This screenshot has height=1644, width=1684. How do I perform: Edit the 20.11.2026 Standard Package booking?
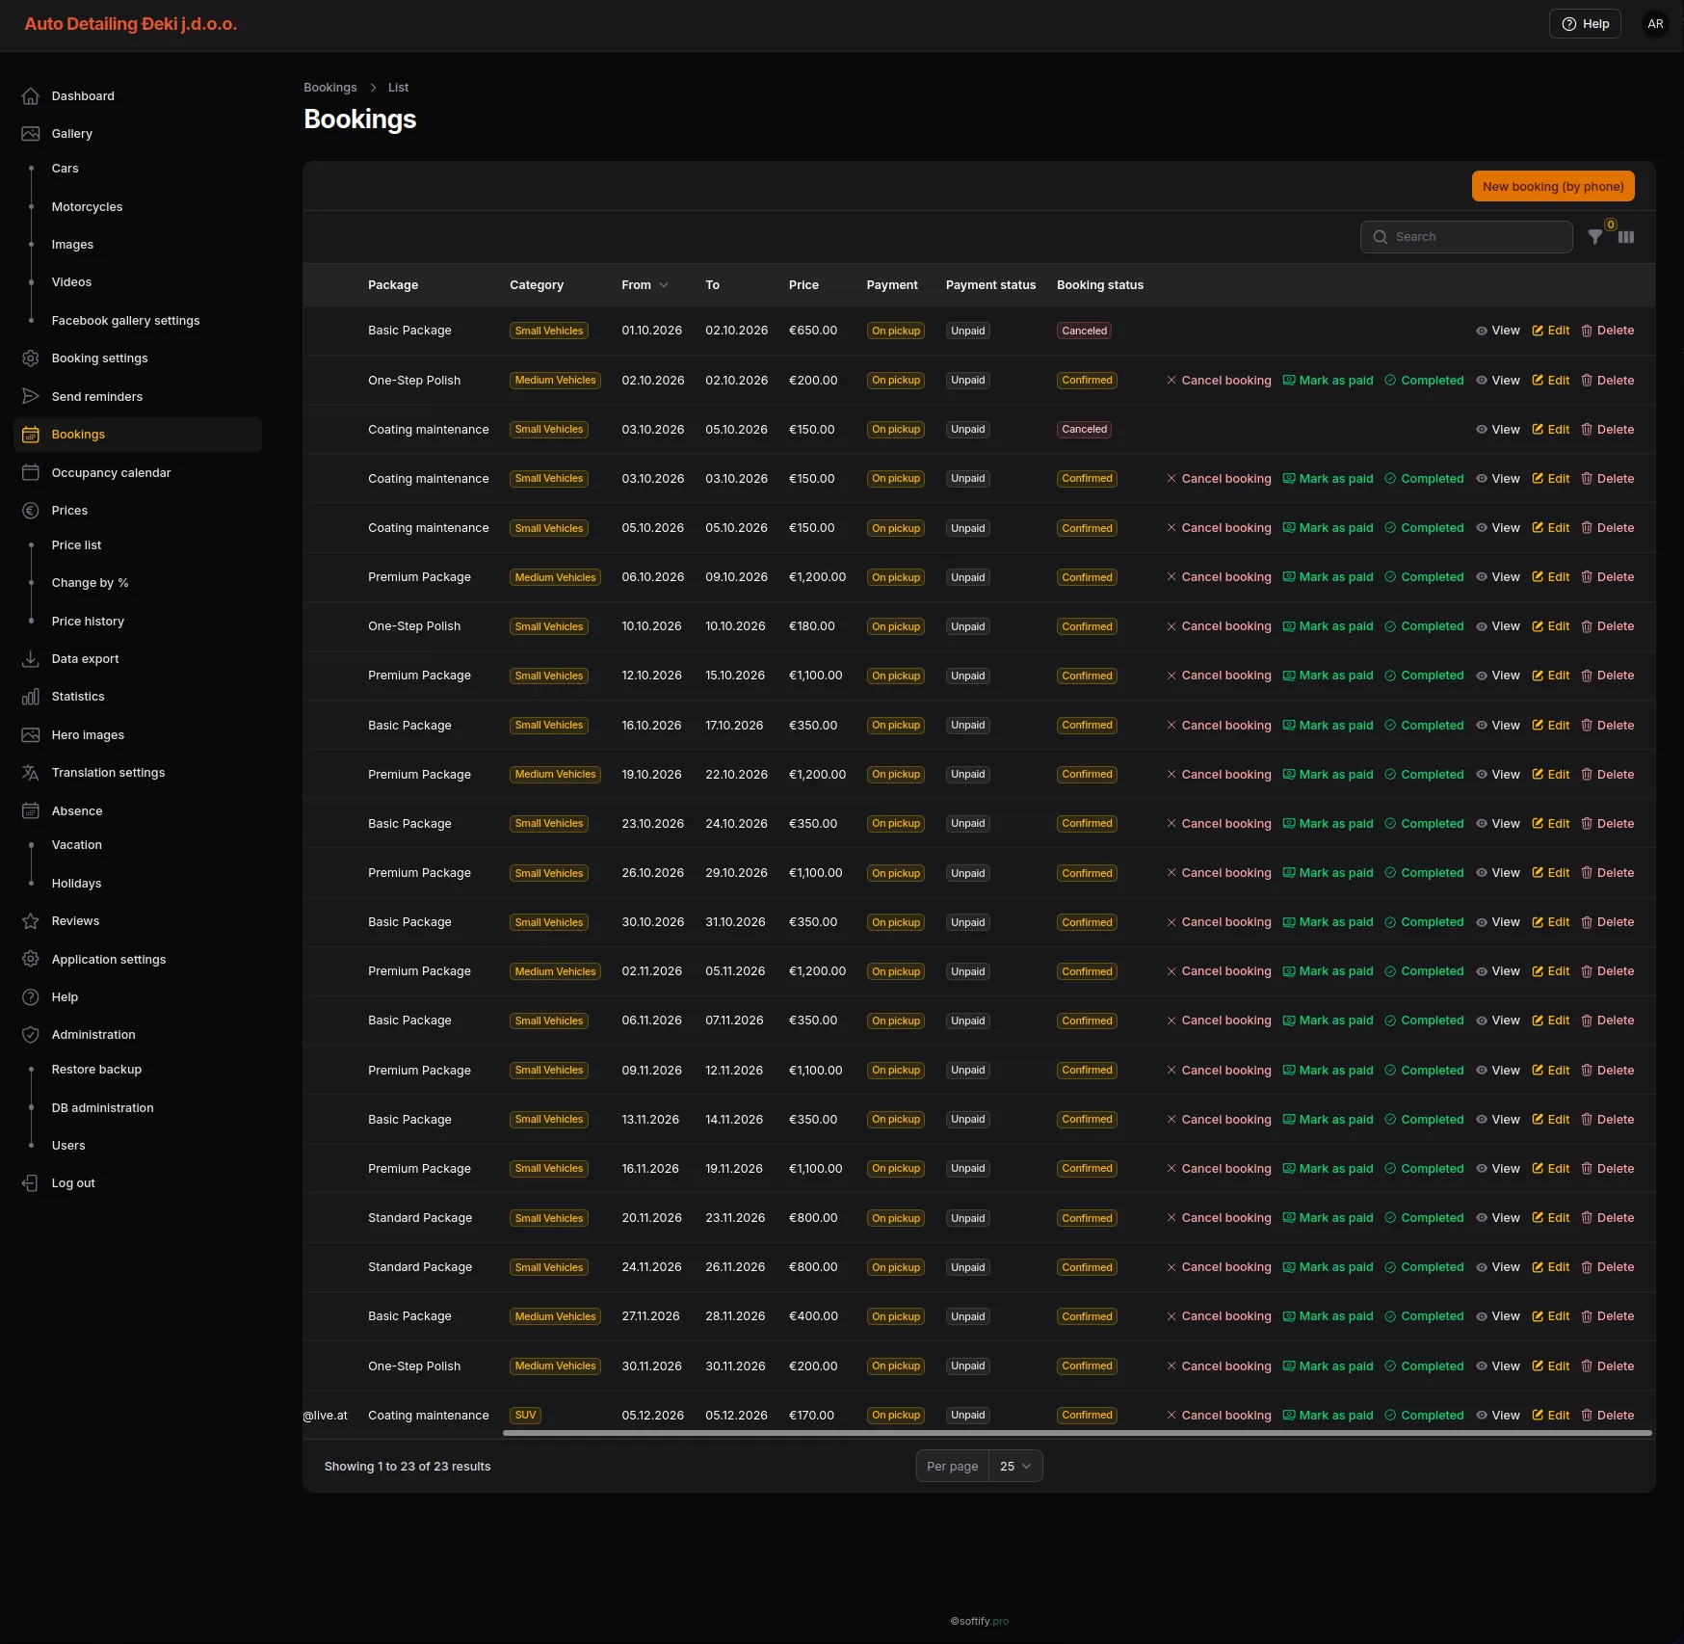(x=1550, y=1218)
